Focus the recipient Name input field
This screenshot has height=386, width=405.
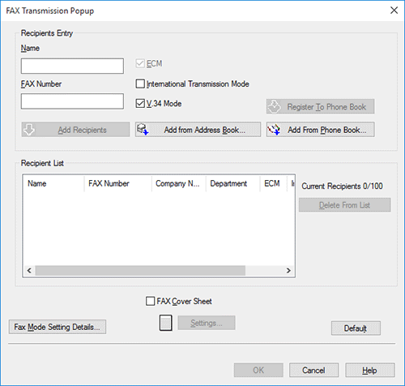click(x=72, y=66)
